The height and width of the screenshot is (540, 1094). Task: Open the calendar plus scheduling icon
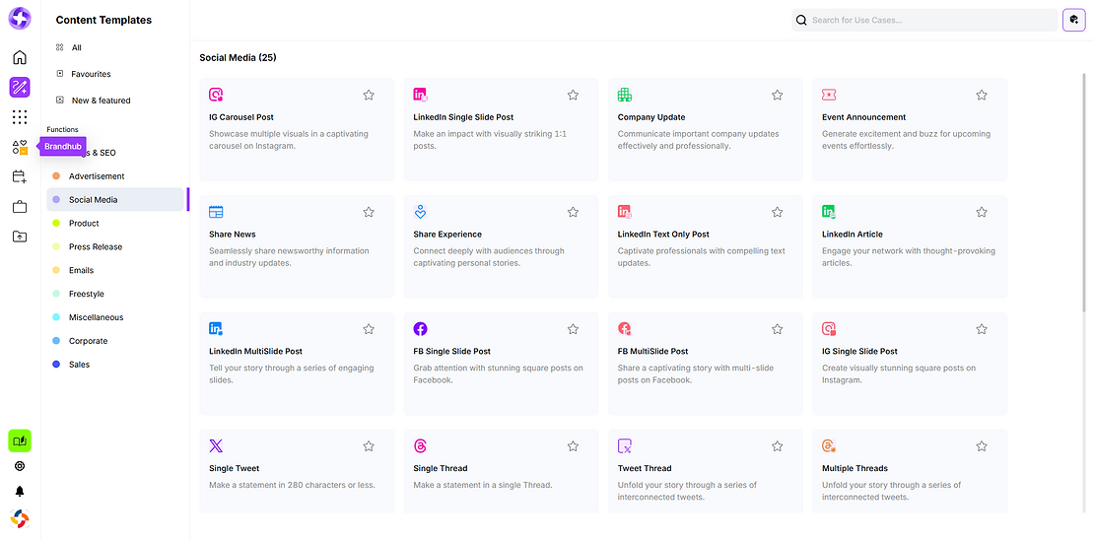coord(20,176)
